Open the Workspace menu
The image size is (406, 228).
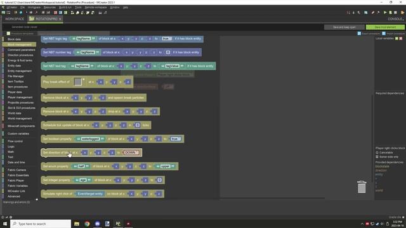coord(34,8)
